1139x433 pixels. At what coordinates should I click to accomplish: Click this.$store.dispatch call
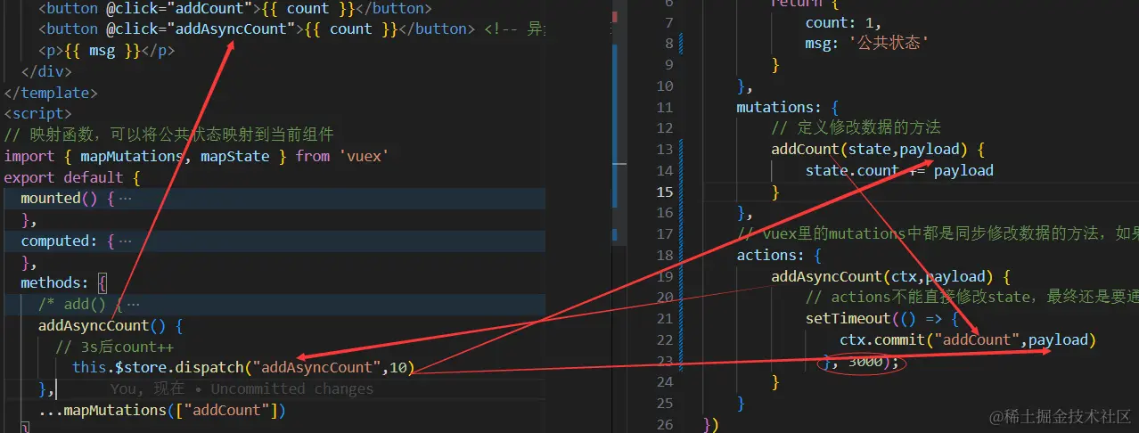[243, 367]
